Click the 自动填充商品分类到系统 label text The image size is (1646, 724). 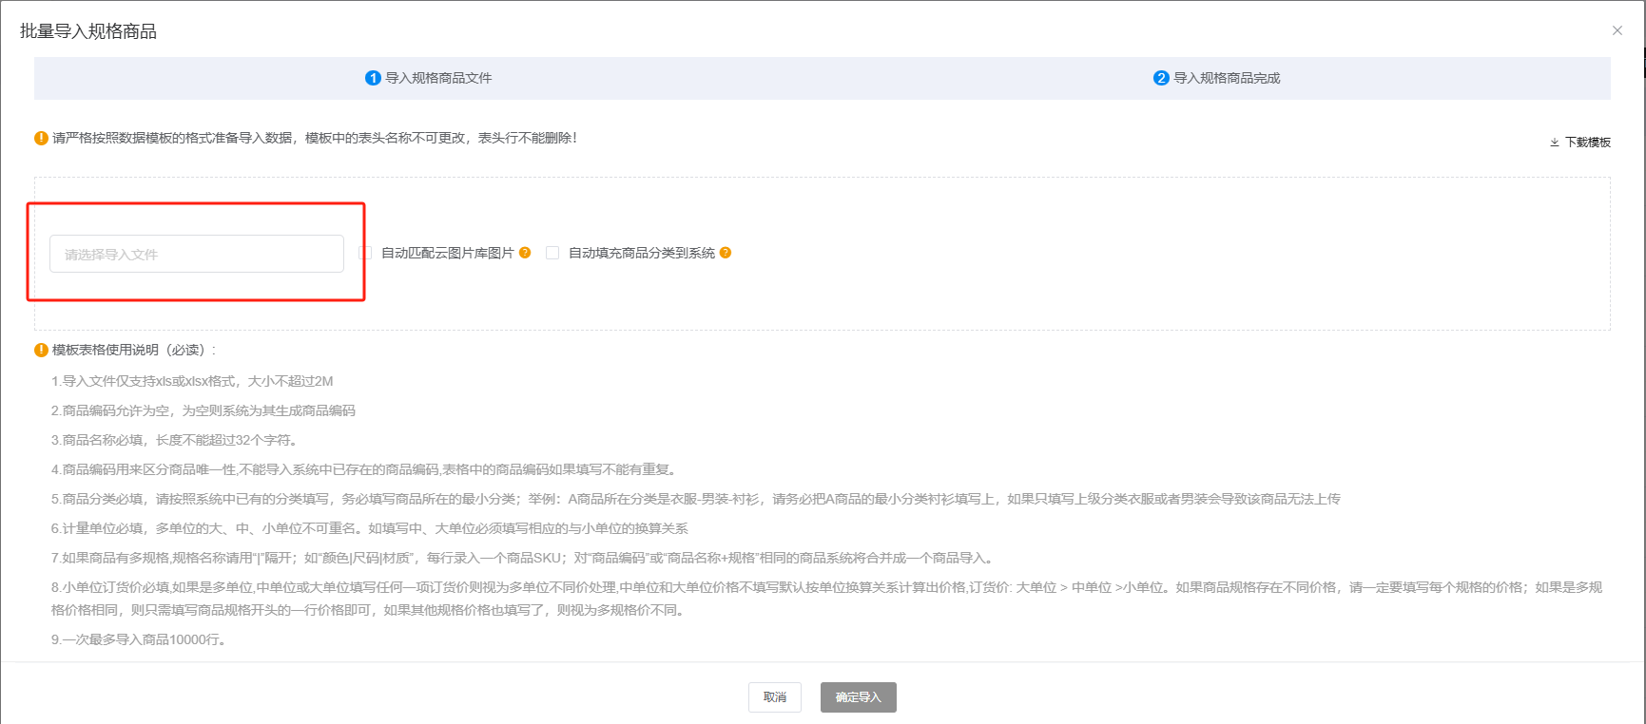click(x=641, y=253)
